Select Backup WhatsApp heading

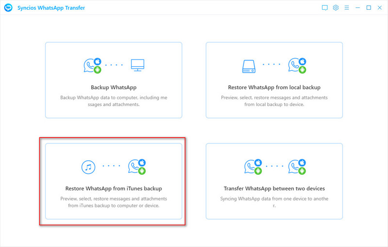point(113,88)
